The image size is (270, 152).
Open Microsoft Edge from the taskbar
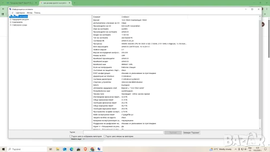click(x=71, y=149)
